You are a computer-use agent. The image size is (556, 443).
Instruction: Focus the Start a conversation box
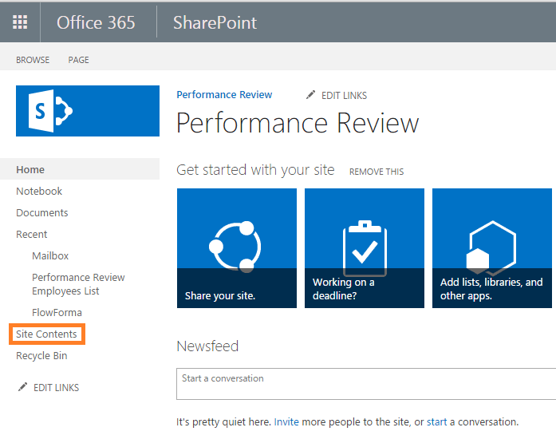pos(366,384)
